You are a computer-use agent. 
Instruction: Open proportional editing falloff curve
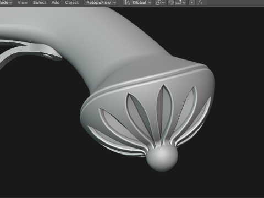click(201, 3)
